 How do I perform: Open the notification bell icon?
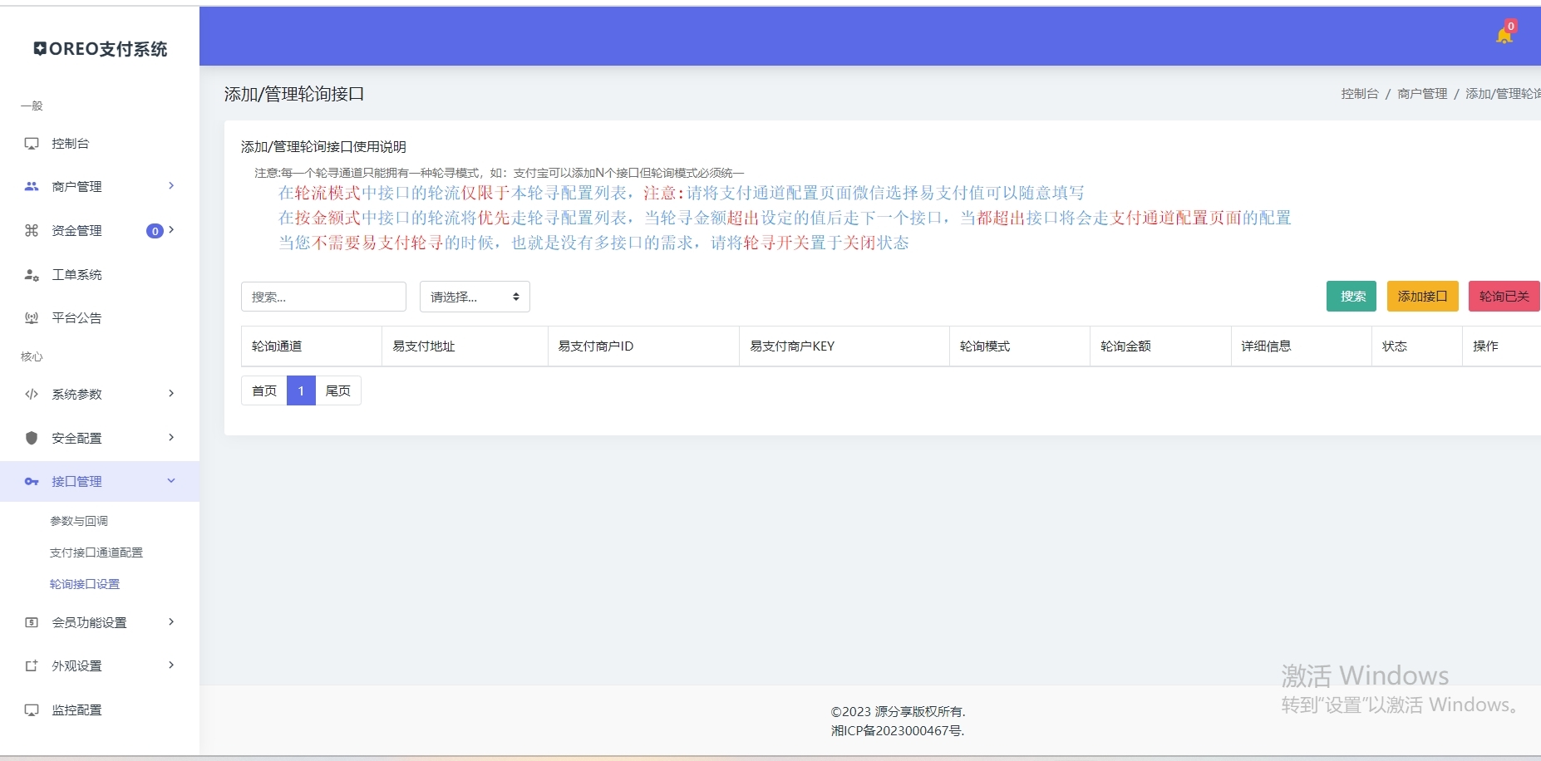pyautogui.click(x=1504, y=34)
